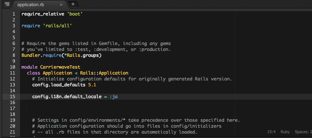The width and height of the screenshot is (312, 138).
Task: Click line number 1 in gutter
Action: [14, 14]
